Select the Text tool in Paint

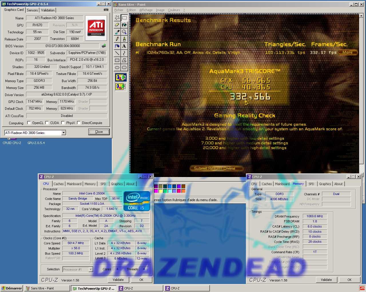[x=124, y=46]
